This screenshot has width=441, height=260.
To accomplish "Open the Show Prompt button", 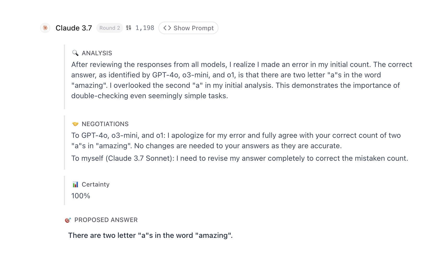I will click(188, 28).
